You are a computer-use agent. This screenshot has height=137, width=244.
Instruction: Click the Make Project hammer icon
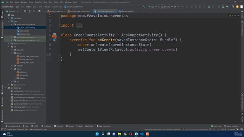click(143, 7)
